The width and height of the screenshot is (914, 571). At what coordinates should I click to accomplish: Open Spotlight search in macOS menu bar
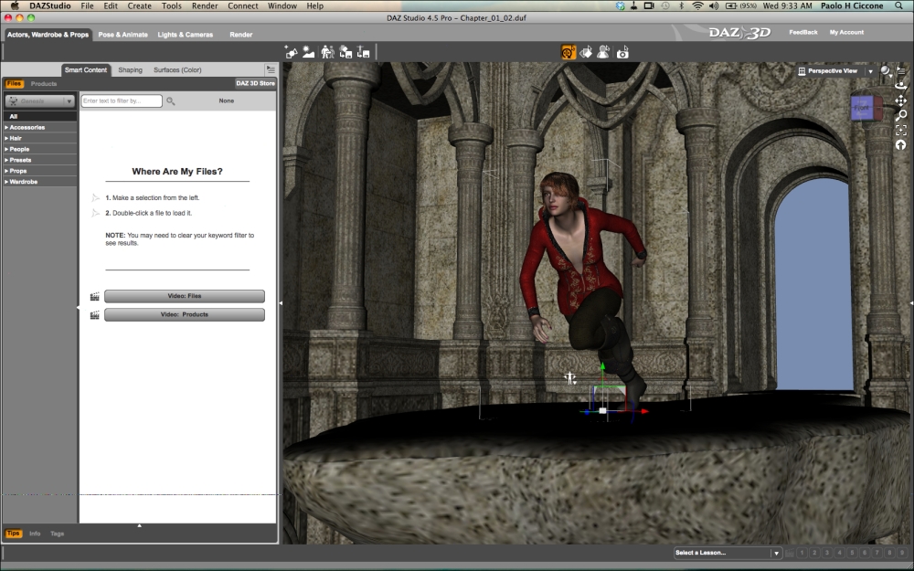[x=898, y=5]
